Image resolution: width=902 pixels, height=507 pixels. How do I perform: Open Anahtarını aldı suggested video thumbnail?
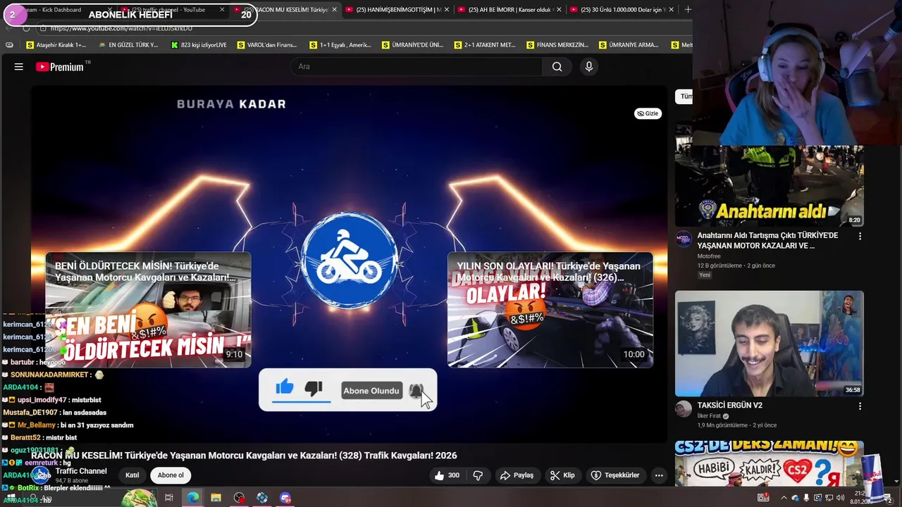(770, 186)
